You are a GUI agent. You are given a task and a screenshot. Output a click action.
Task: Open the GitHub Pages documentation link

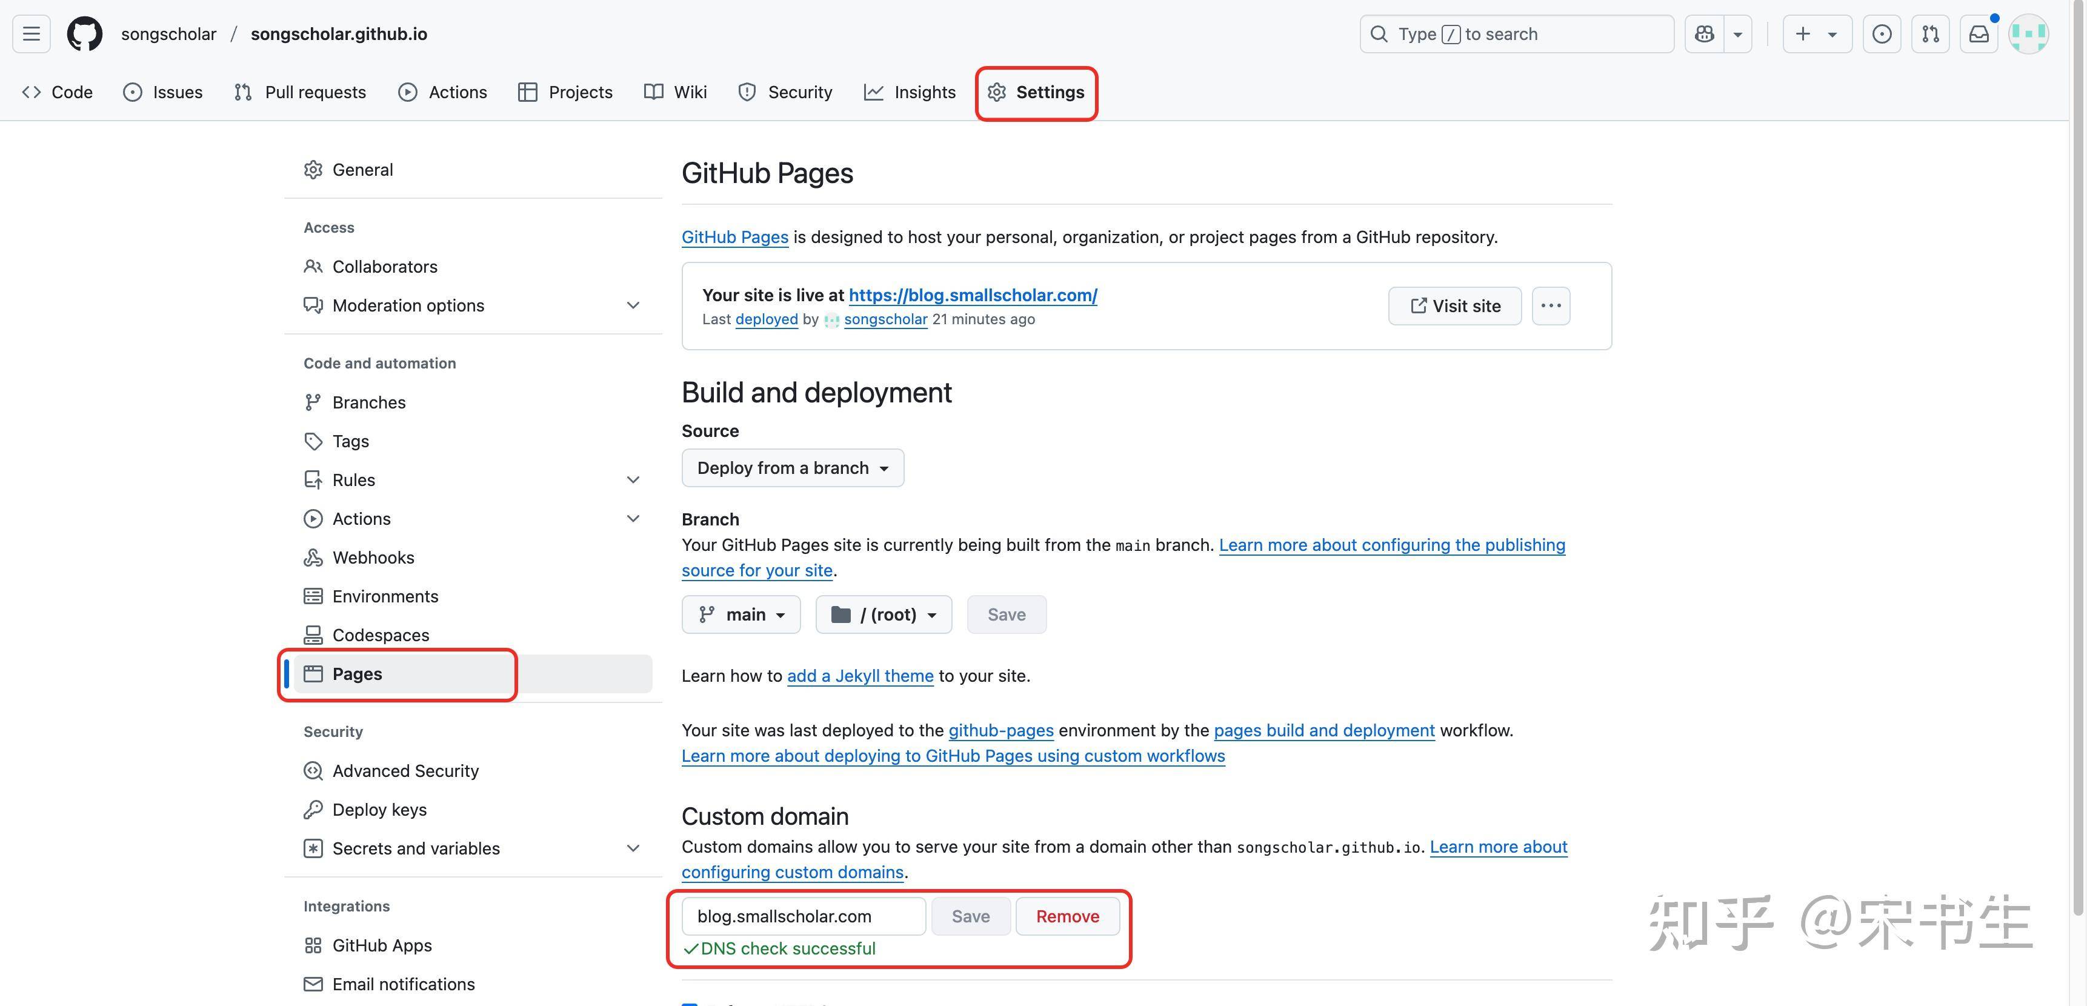coord(735,238)
